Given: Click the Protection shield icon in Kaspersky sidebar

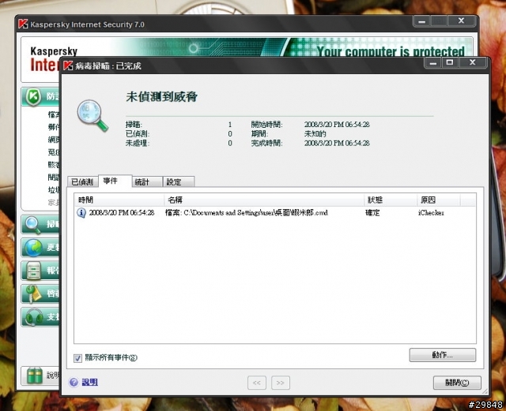Looking at the screenshot, I should tap(34, 96).
